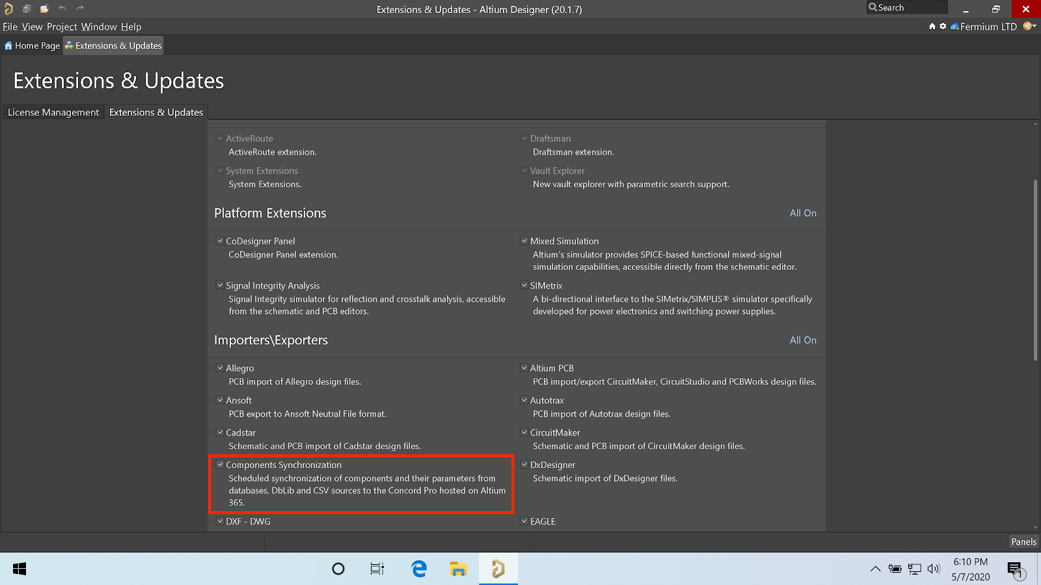Open the View menu

(x=32, y=27)
